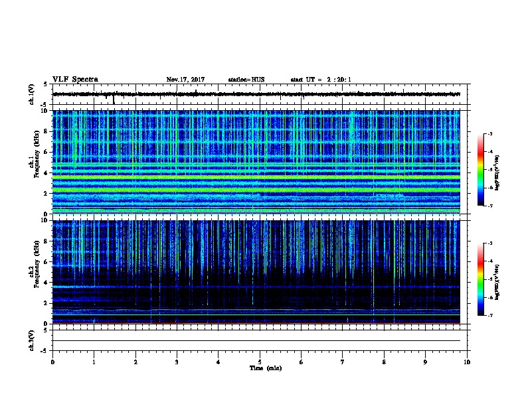526x406 pixels.
Task: Click the ch.2 frequency axis tick 6
Action: click(46, 261)
